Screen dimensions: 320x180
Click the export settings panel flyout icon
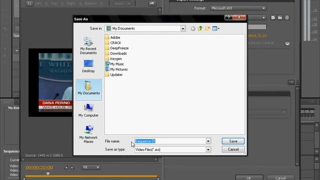tap(291, 82)
